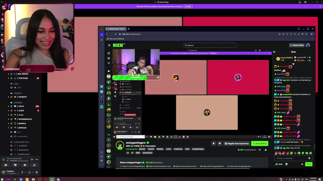Click the Suscribirse button

pyautogui.click(x=260, y=144)
